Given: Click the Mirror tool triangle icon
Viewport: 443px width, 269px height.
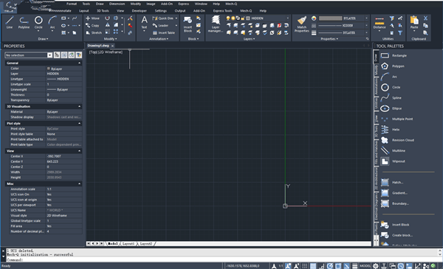Looking at the screenshot, I should pyautogui.click(x=108, y=26).
